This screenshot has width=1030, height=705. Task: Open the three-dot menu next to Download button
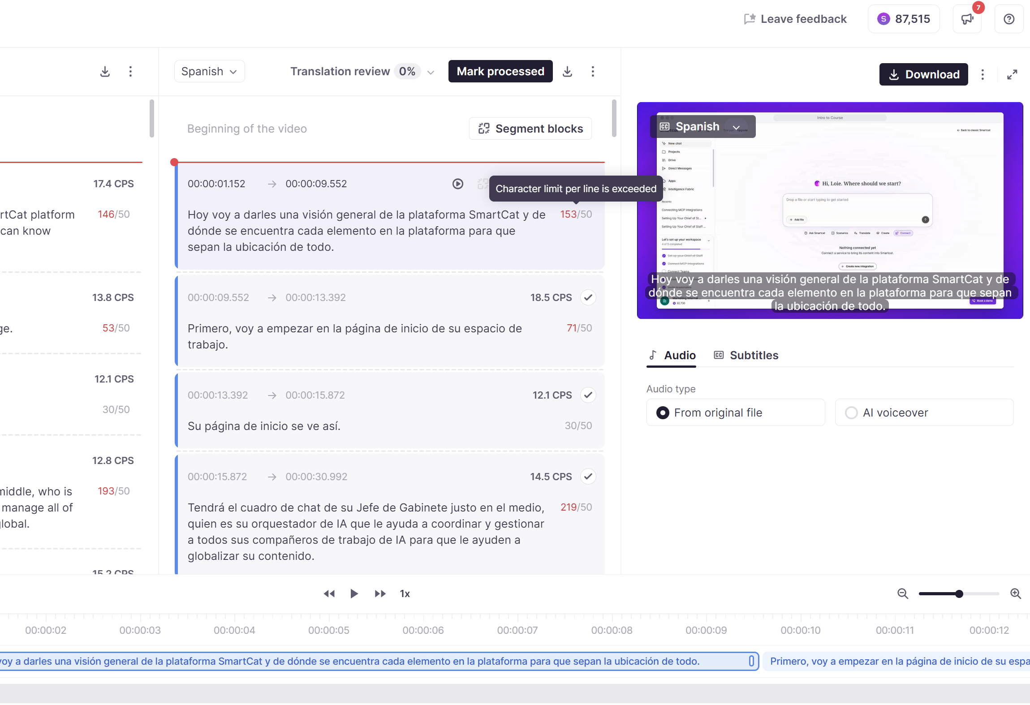coord(983,74)
